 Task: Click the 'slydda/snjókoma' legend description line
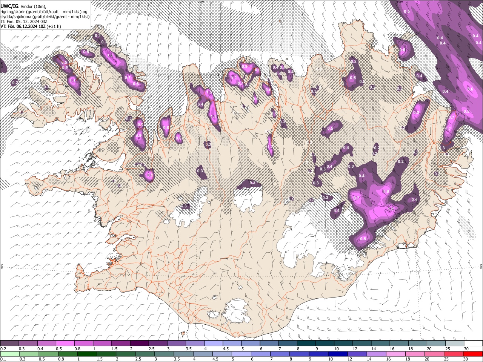point(45,17)
